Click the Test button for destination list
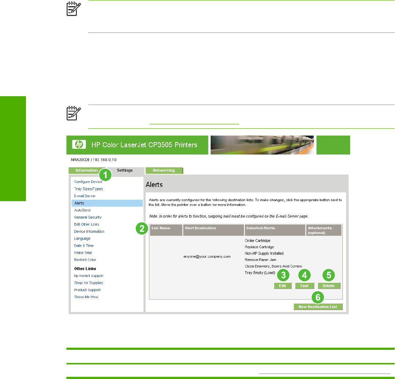Image resolution: width=395 pixels, height=379 pixels. [x=304, y=286]
